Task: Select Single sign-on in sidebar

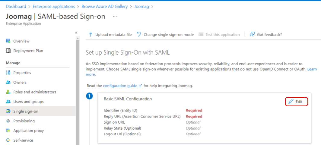Action: [x=26, y=111]
